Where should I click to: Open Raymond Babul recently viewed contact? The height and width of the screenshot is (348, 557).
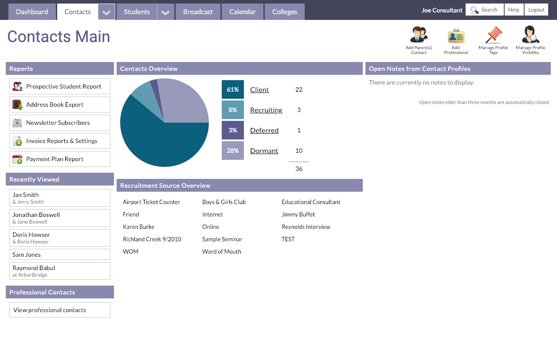(x=60, y=271)
